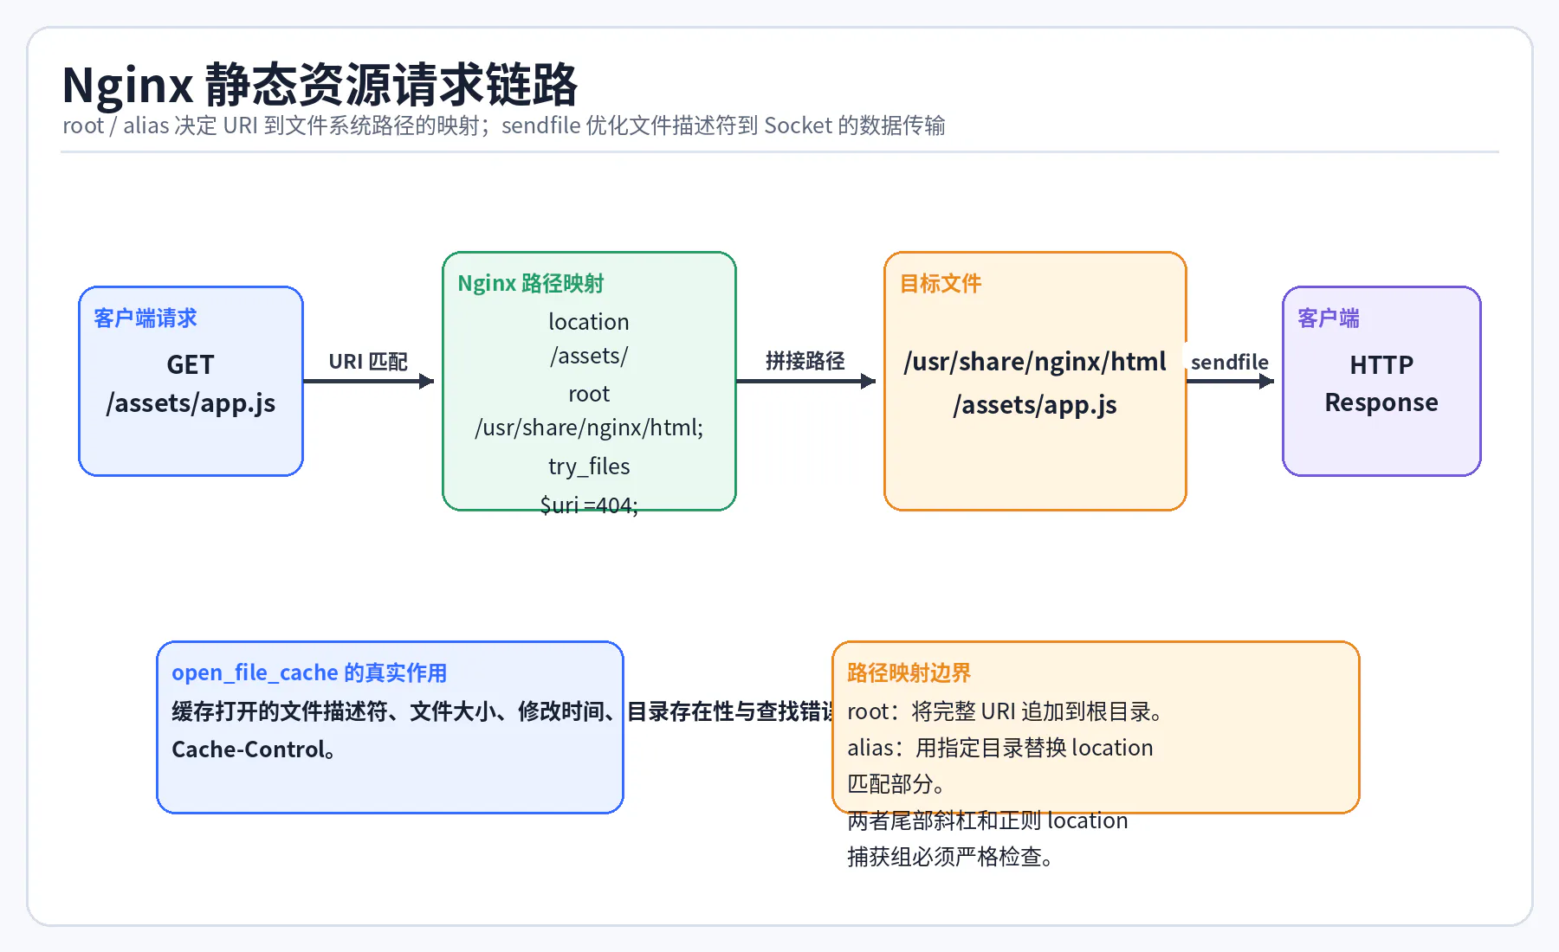Click the 'sendfile' arrow label
The width and height of the screenshot is (1559, 952).
click(x=1230, y=362)
